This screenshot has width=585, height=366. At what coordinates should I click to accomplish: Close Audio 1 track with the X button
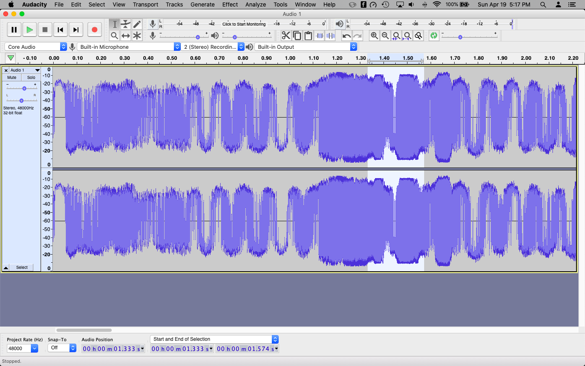pyautogui.click(x=6, y=70)
